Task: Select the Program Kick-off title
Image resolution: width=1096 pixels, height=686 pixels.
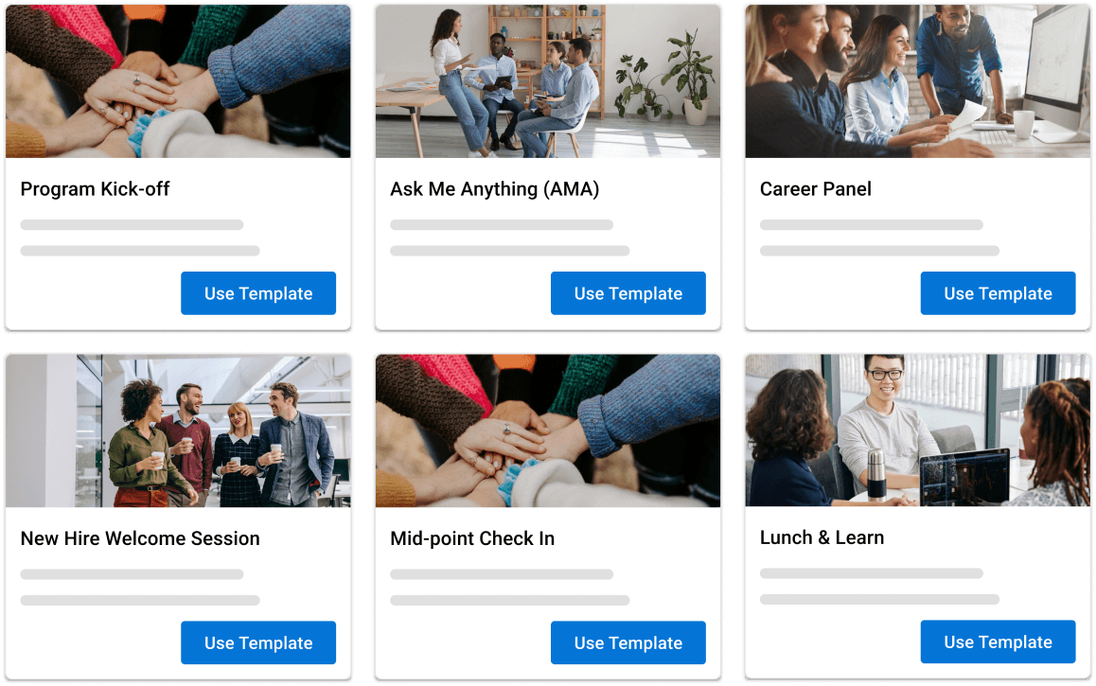Action: (95, 189)
